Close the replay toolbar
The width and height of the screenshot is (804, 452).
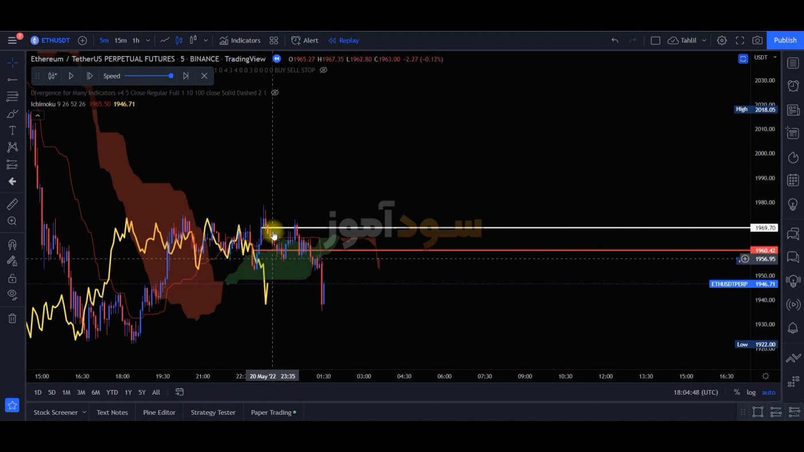tap(204, 76)
